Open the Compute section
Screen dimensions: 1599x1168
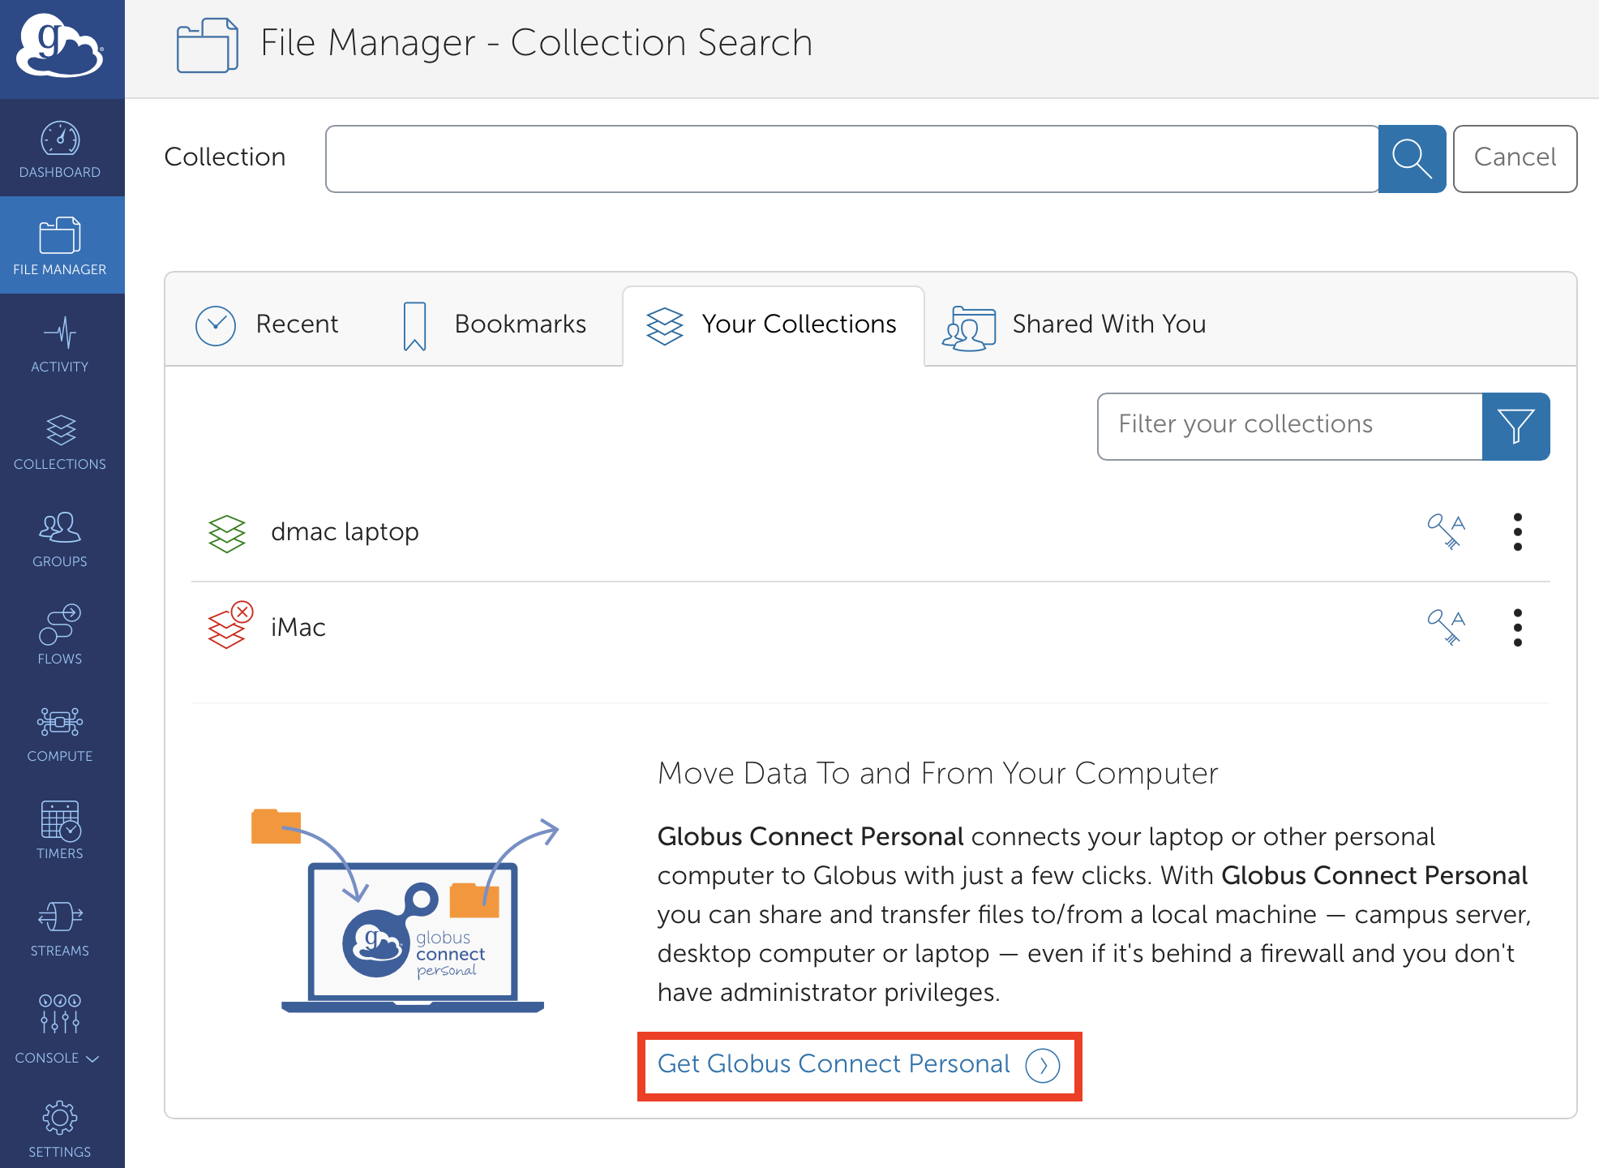click(60, 734)
